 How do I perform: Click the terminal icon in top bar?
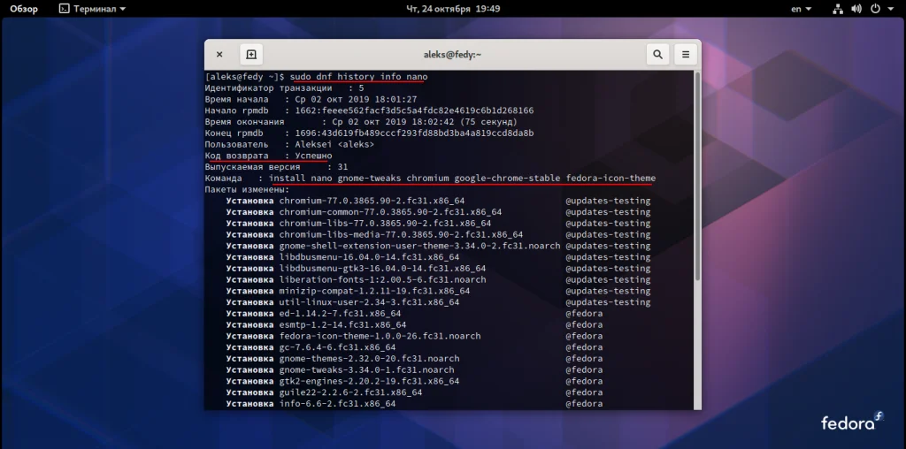click(x=65, y=9)
